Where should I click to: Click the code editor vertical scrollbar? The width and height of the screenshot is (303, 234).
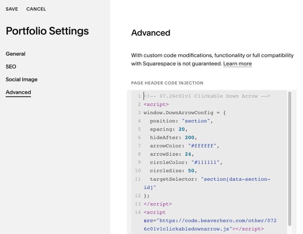pos(290,159)
